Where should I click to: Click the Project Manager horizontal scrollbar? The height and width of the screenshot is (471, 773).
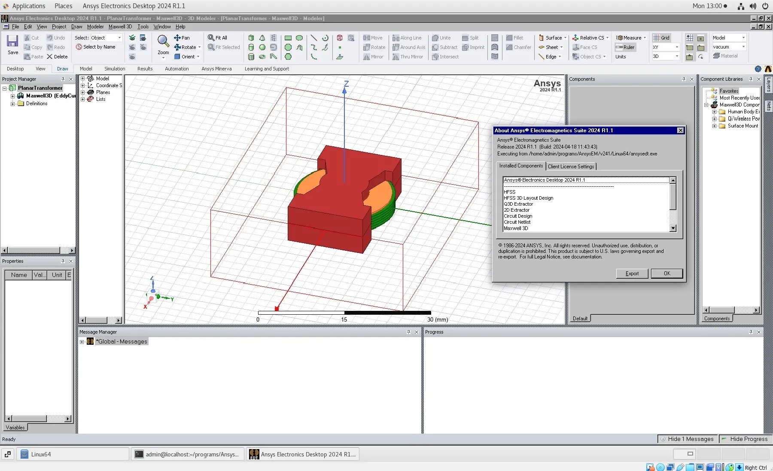(38, 250)
